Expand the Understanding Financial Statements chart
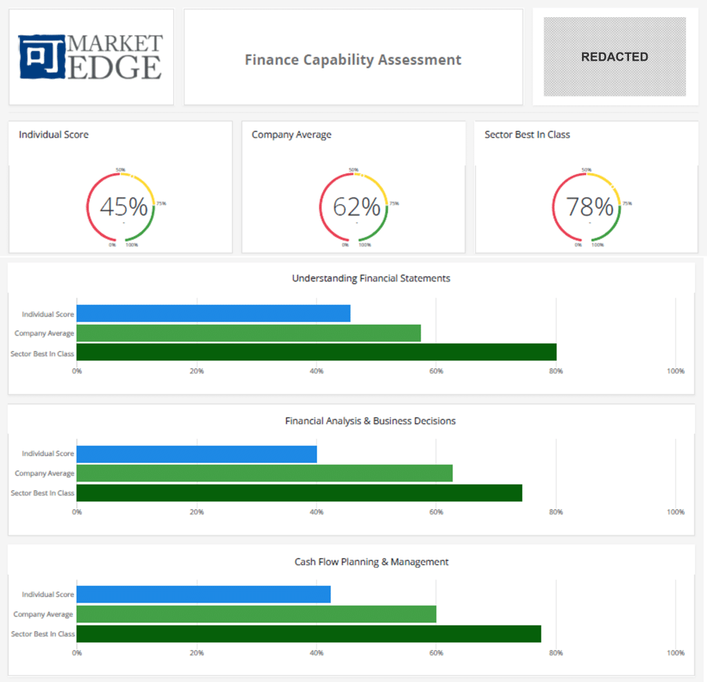This screenshot has width=707, height=682. point(371,278)
